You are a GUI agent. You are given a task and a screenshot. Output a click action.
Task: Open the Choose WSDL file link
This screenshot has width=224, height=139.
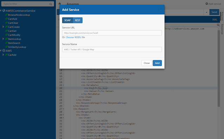click(75, 37)
